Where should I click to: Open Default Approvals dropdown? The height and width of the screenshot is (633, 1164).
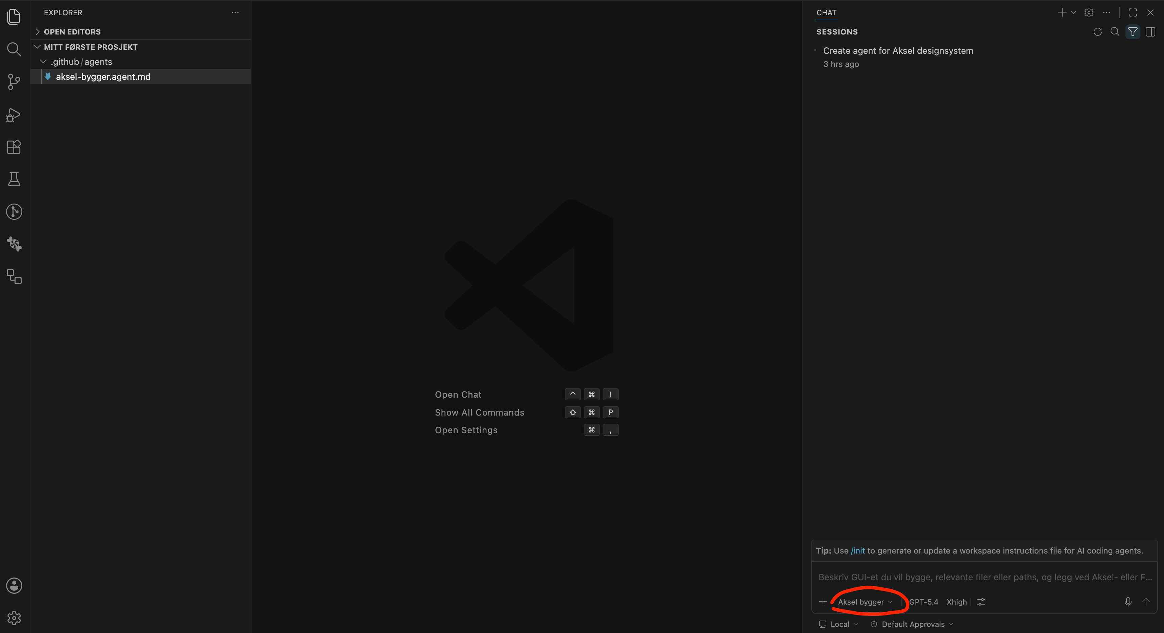[x=912, y=624]
